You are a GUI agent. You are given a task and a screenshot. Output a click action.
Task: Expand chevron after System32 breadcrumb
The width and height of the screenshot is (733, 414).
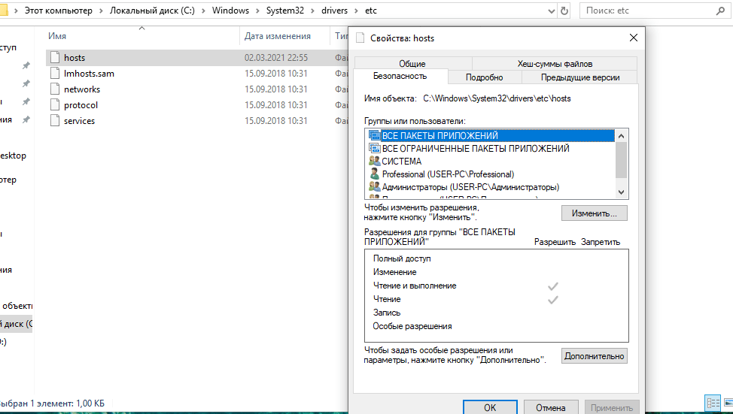coord(313,11)
